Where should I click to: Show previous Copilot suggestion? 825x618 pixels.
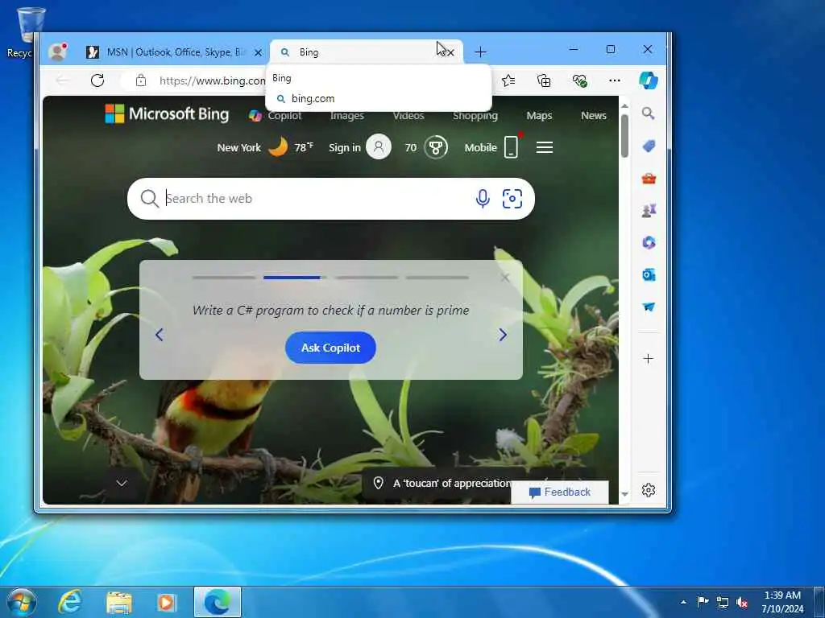click(x=160, y=335)
